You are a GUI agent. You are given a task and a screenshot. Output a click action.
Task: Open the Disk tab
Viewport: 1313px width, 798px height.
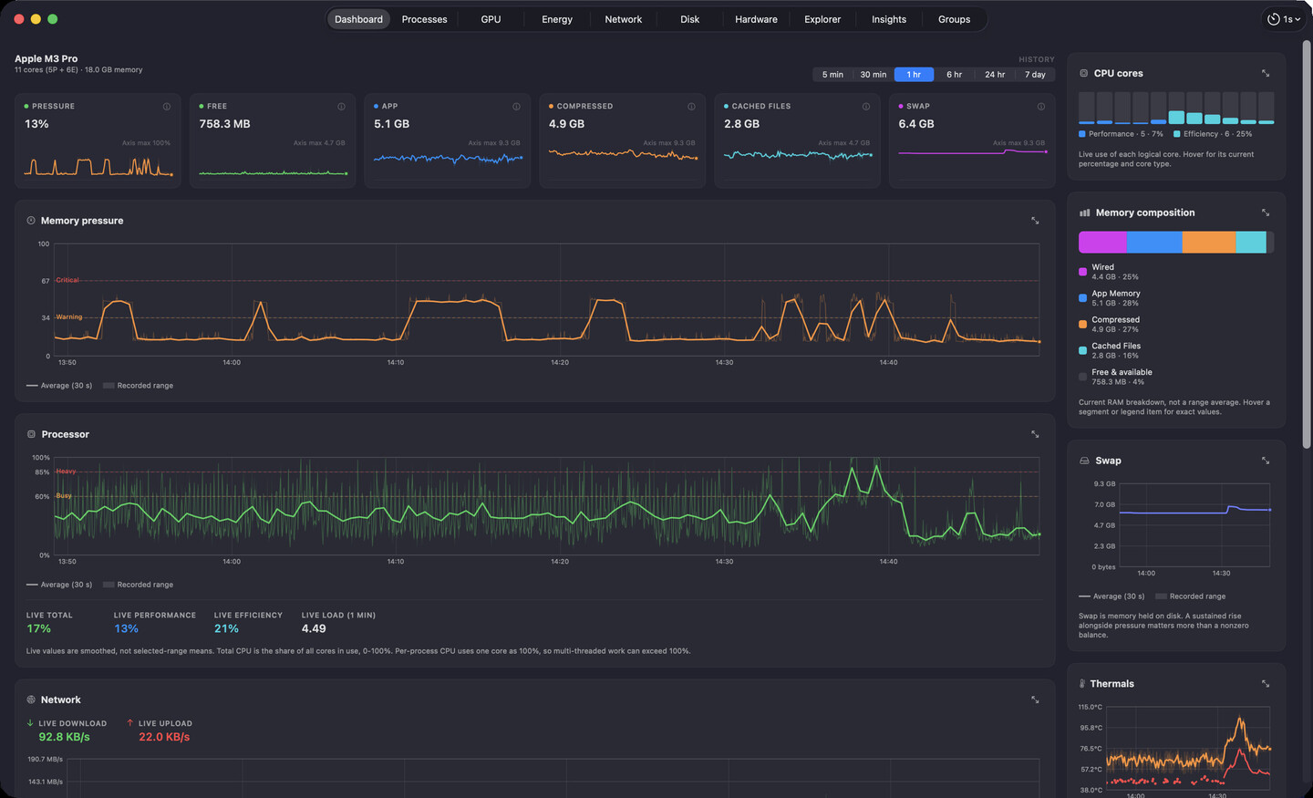click(x=690, y=19)
